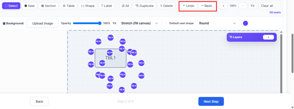Viewport: 294px width, 109px height.
Task: Click the Delete button
Action: click(x=167, y=6)
